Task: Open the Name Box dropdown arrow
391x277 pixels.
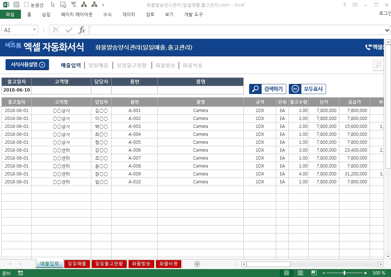Action: (x=35, y=30)
